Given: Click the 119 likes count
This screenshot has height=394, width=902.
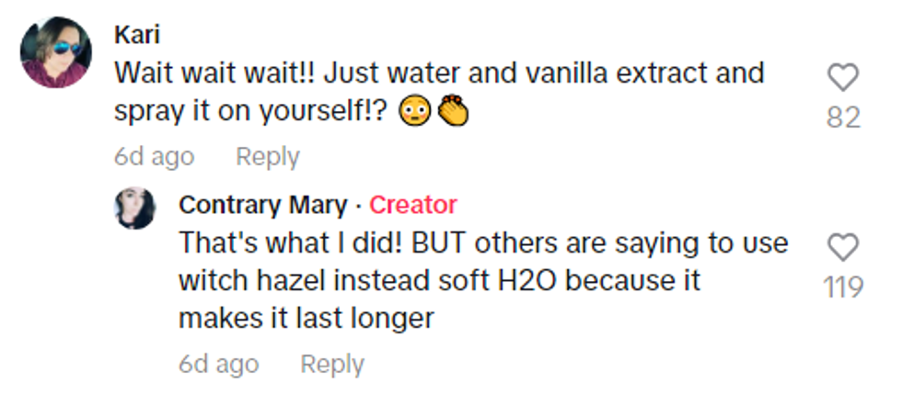Looking at the screenshot, I should pos(843,287).
